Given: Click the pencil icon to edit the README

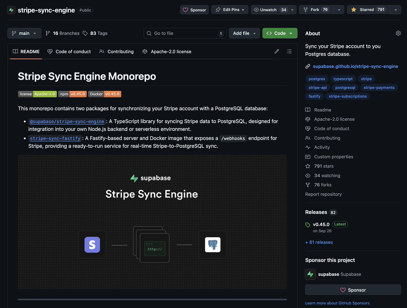Looking at the screenshot, I should click(x=276, y=51).
